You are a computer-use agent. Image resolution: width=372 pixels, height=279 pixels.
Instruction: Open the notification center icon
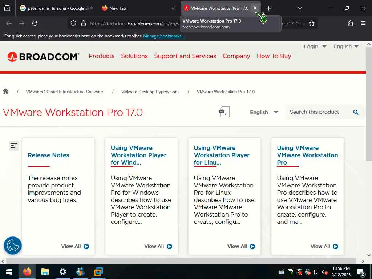click(361, 272)
